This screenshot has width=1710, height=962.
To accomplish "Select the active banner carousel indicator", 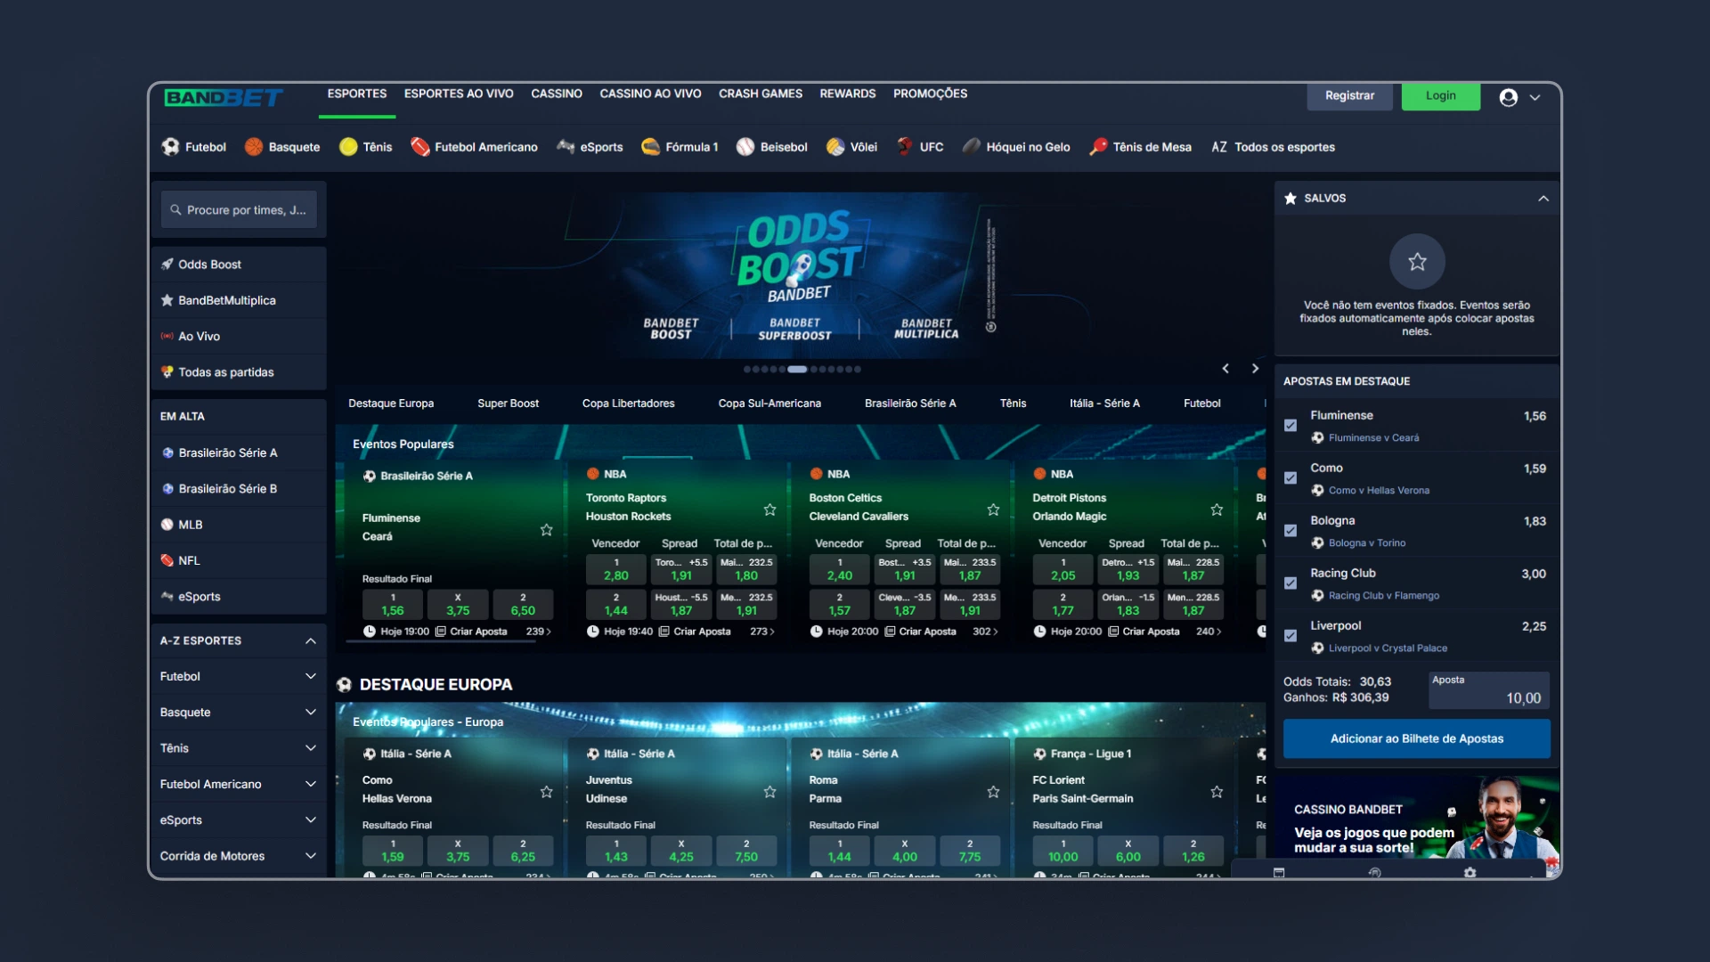I will [797, 370].
